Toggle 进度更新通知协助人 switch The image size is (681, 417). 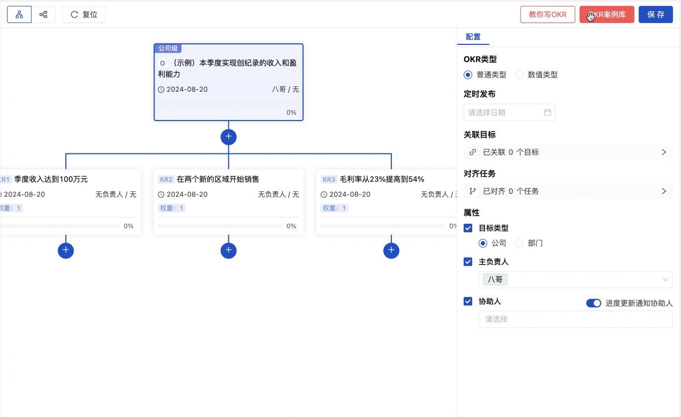593,303
